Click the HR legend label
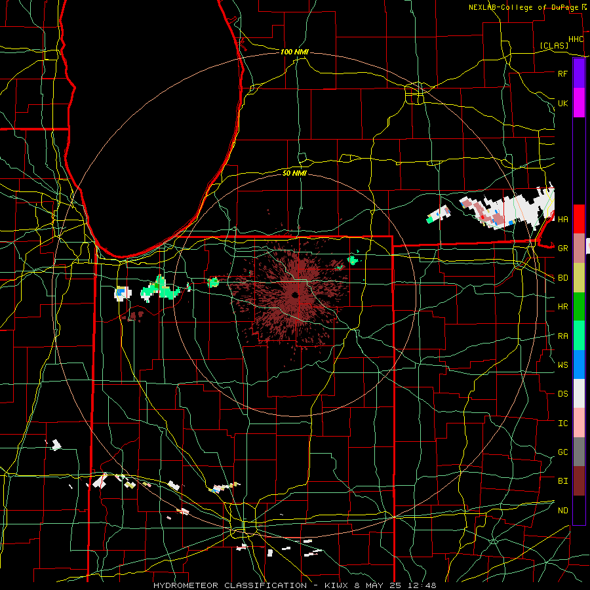Viewport: 590px width, 590px height. pyautogui.click(x=562, y=307)
